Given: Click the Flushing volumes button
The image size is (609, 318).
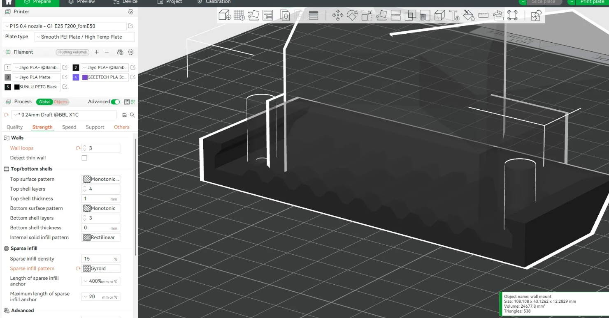Looking at the screenshot, I should [x=72, y=52].
